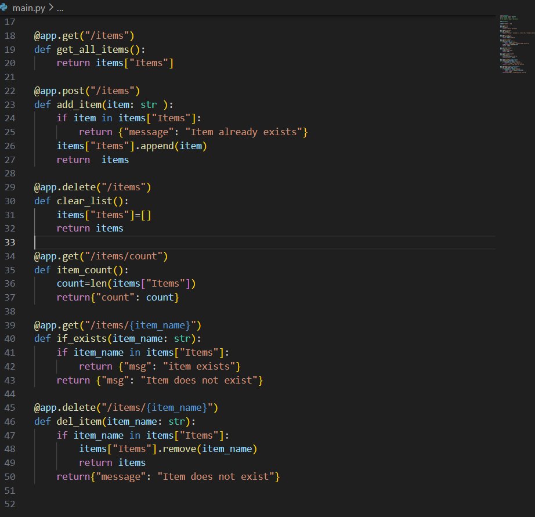Open the '...' breadcrumb symbol dropdown

coord(60,8)
